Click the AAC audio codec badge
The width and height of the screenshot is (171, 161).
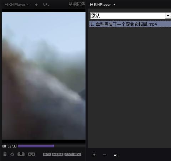tap(68, 154)
